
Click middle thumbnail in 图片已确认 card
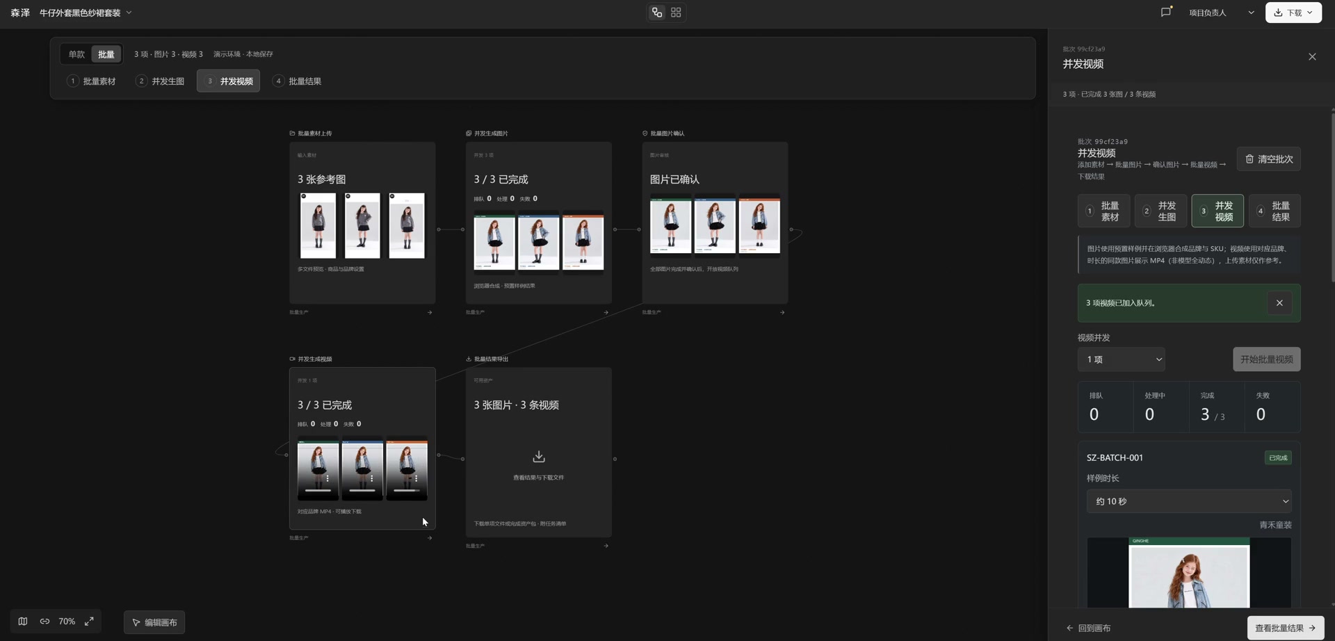(715, 226)
